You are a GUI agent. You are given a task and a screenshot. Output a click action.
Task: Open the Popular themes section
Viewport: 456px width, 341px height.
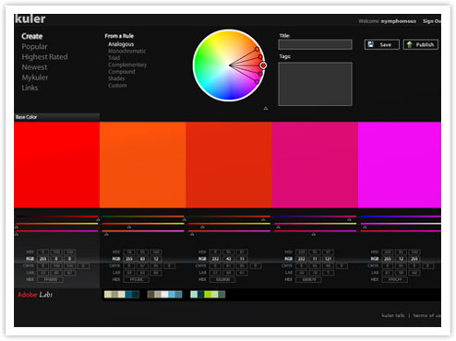click(34, 47)
